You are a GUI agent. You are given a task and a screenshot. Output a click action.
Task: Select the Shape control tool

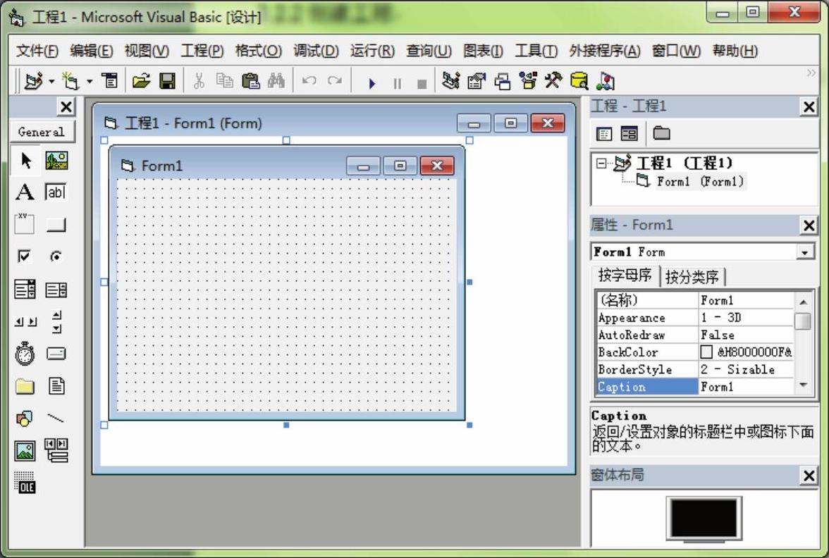(x=25, y=418)
